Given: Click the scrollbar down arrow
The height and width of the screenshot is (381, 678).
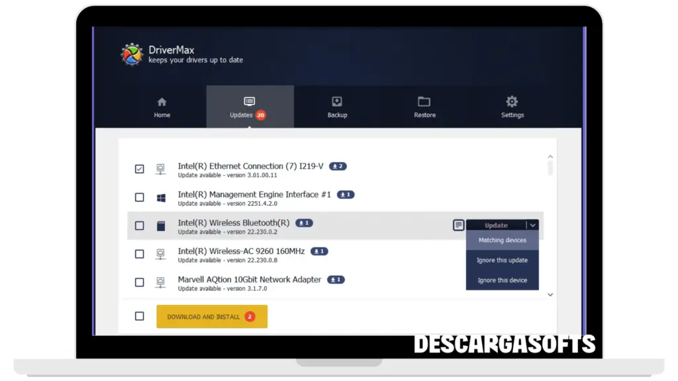Looking at the screenshot, I should (x=550, y=294).
